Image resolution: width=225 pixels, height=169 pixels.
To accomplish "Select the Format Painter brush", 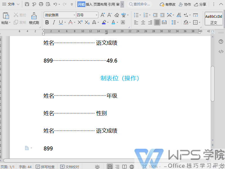I will click(x=34, y=16).
